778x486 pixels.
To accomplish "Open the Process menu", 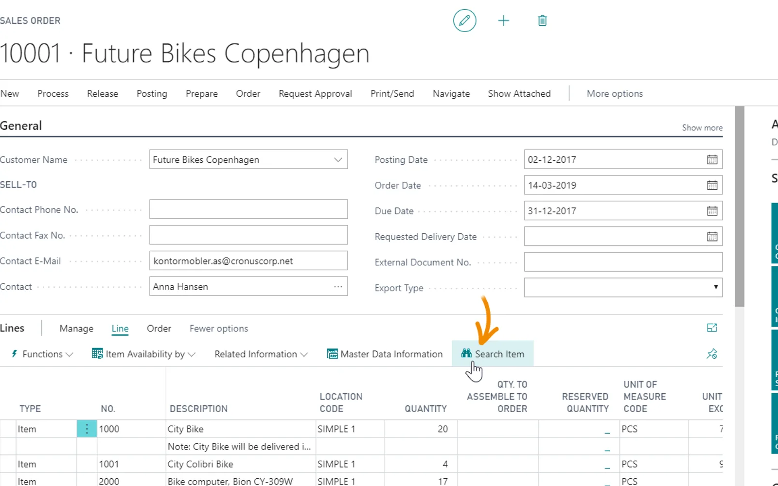I will click(53, 94).
